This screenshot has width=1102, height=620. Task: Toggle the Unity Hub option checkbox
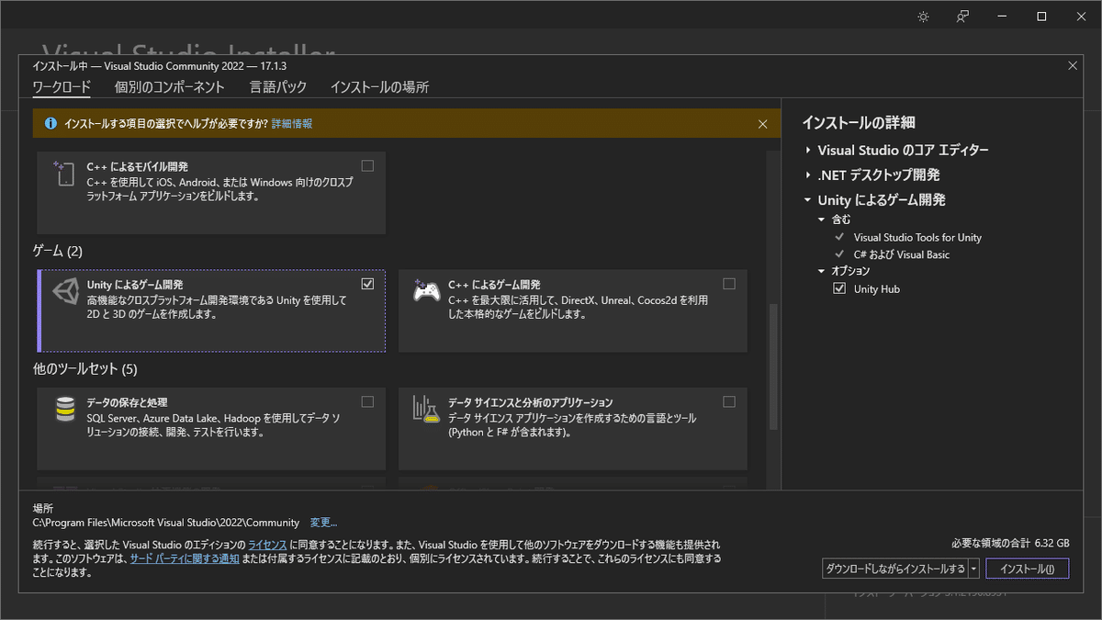pyautogui.click(x=839, y=288)
